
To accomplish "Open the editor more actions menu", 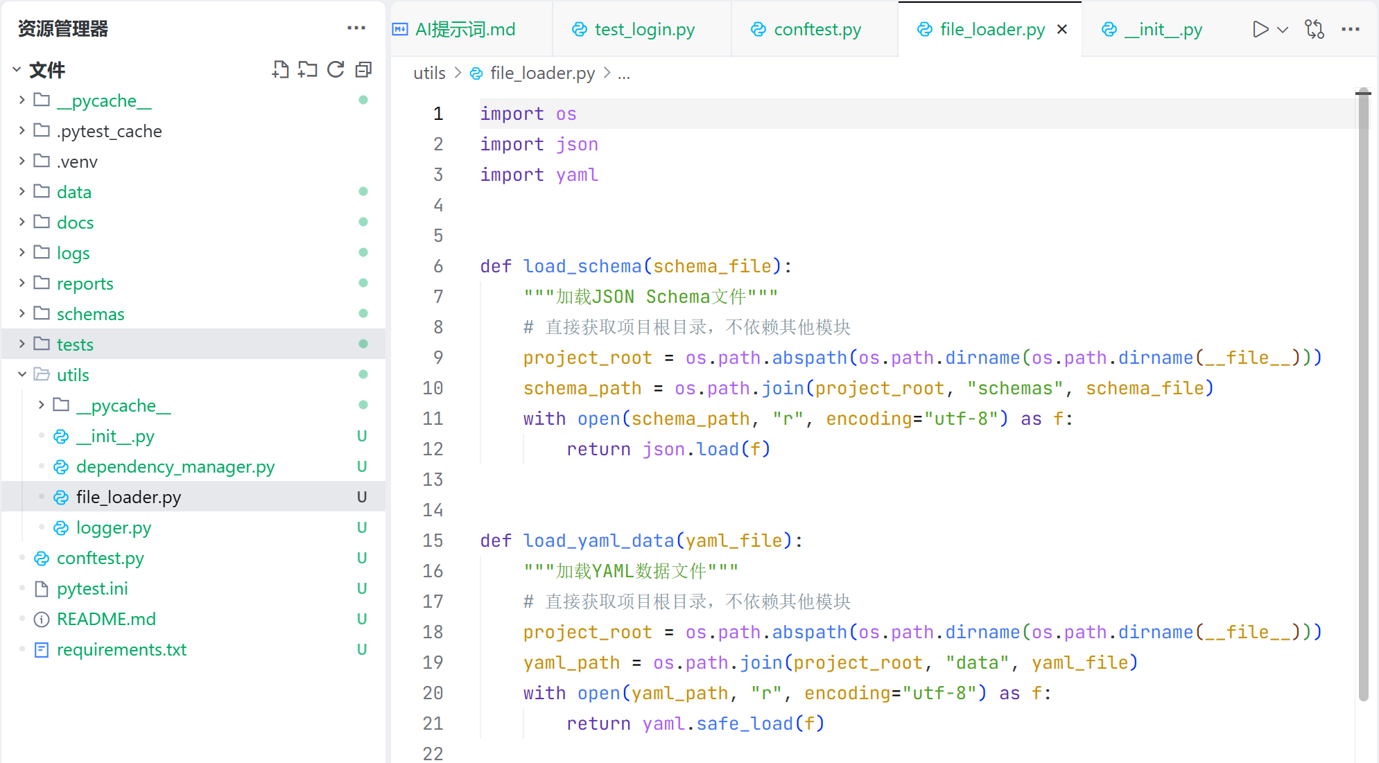I will tap(1350, 29).
